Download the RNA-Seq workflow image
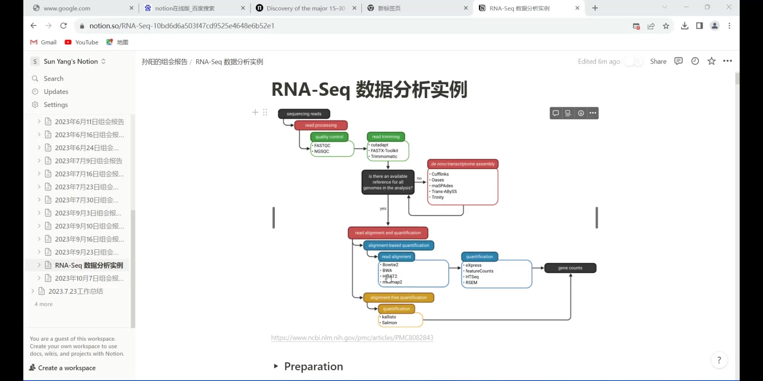 click(581, 113)
